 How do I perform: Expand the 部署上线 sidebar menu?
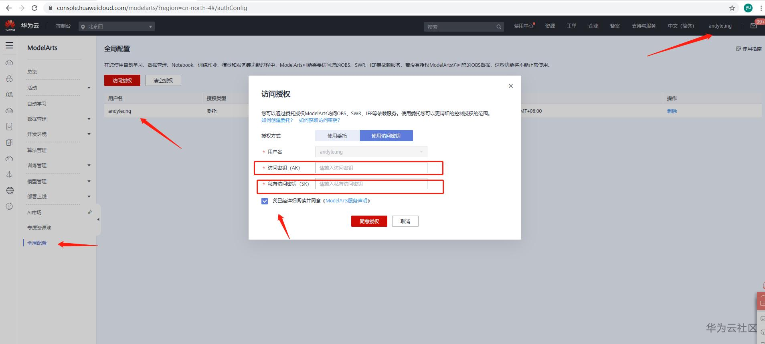pyautogui.click(x=89, y=197)
